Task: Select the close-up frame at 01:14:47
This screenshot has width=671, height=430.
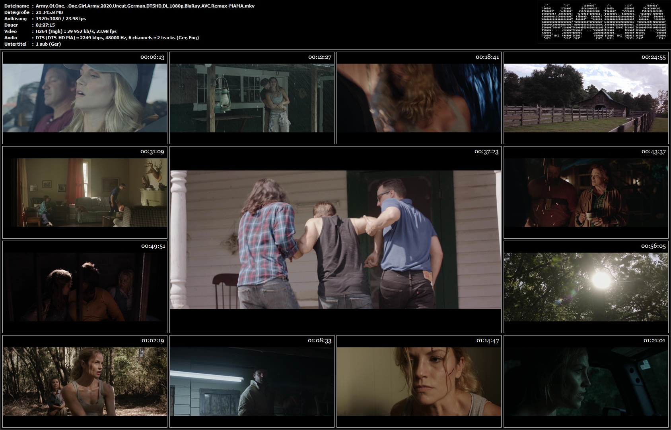Action: [419, 381]
